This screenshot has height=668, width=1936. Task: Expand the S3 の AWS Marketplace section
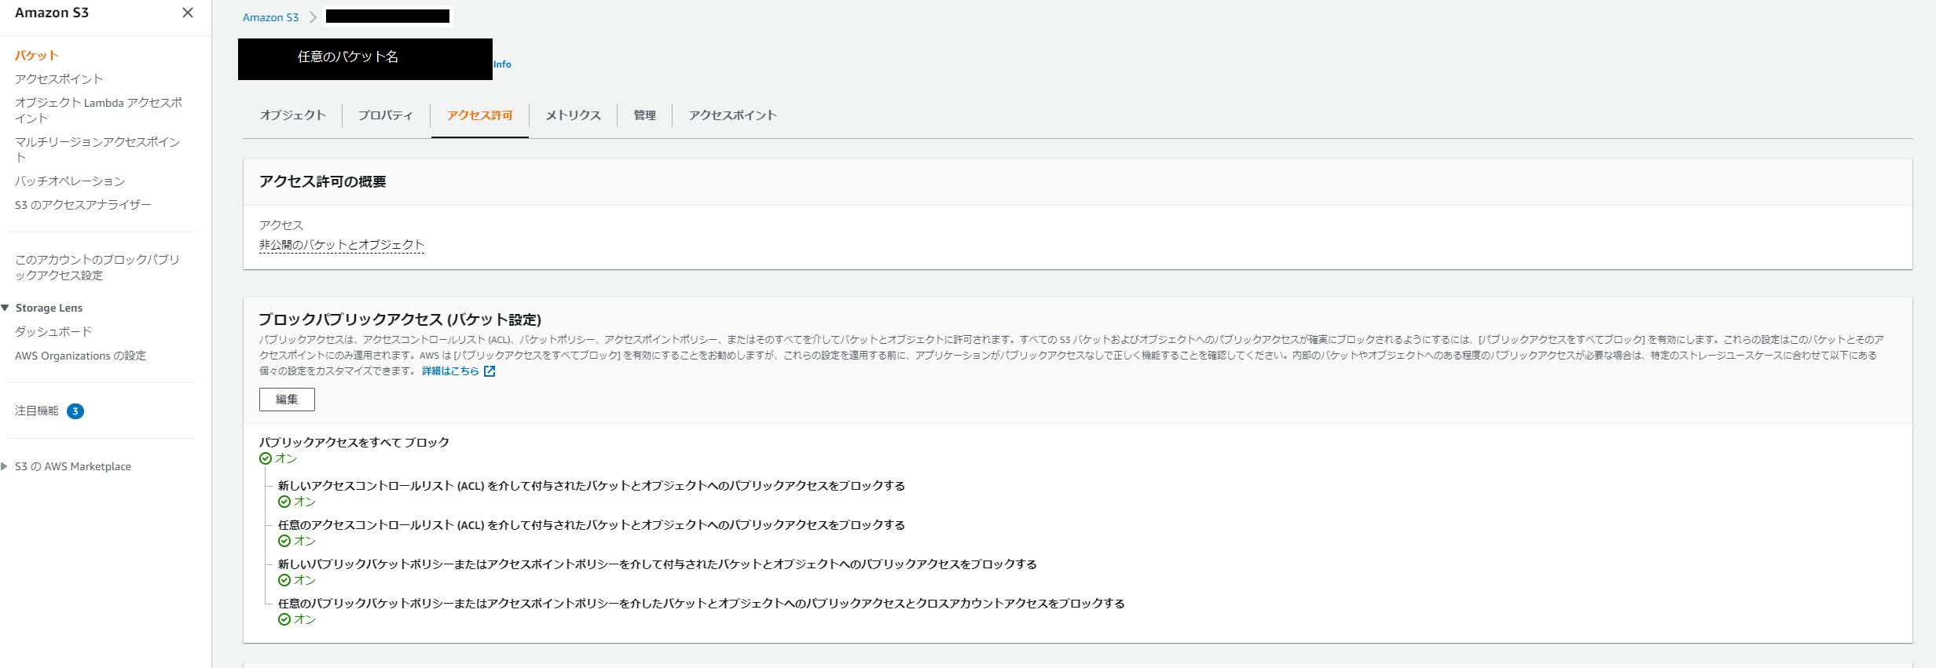click(5, 466)
